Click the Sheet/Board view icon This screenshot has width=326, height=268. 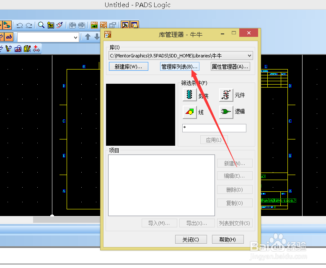[x=51, y=25]
